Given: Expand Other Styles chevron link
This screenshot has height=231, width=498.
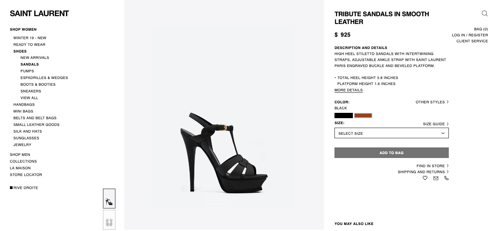Looking at the screenshot, I should point(432,102).
